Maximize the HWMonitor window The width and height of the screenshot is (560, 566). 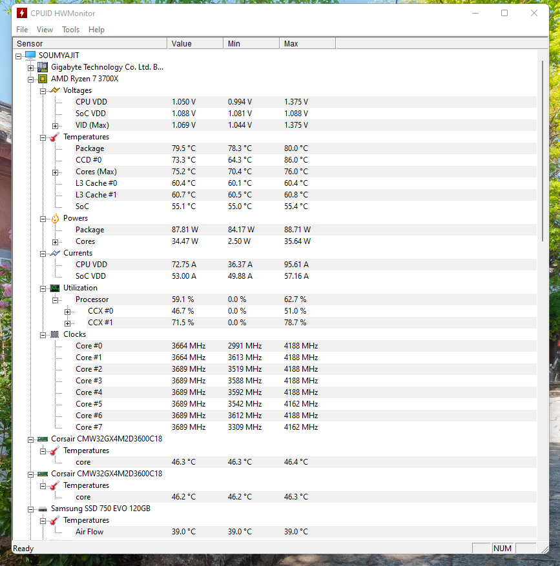click(x=504, y=13)
